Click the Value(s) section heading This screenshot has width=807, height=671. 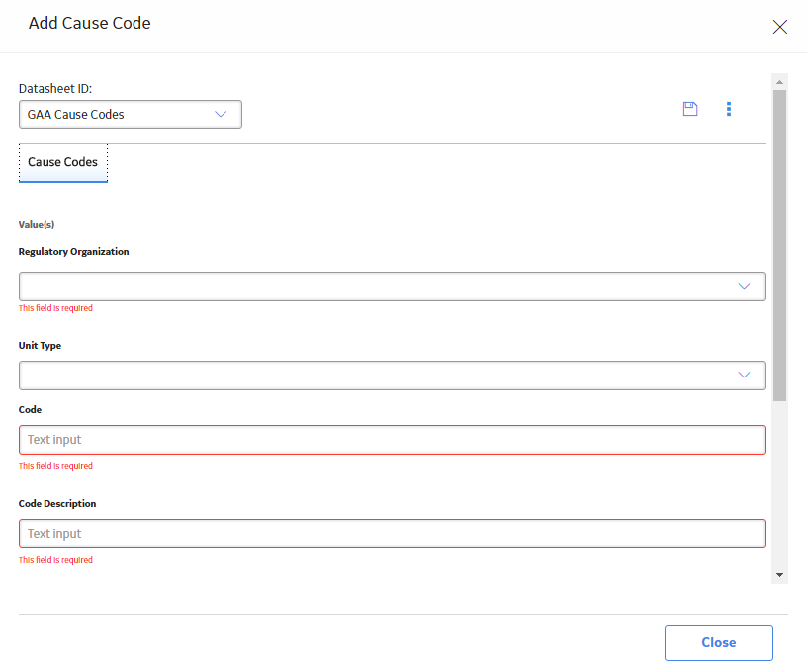pyautogui.click(x=37, y=224)
